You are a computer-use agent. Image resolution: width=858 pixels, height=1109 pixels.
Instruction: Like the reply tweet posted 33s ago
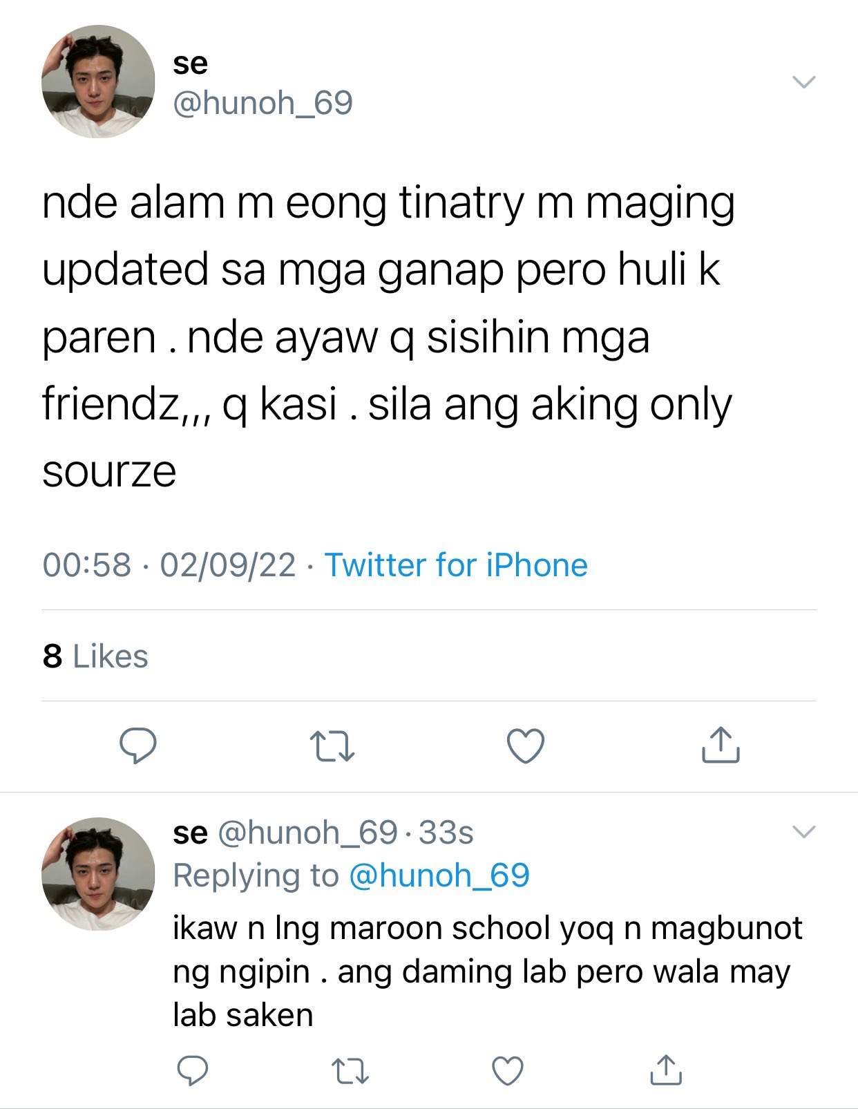[508, 1071]
